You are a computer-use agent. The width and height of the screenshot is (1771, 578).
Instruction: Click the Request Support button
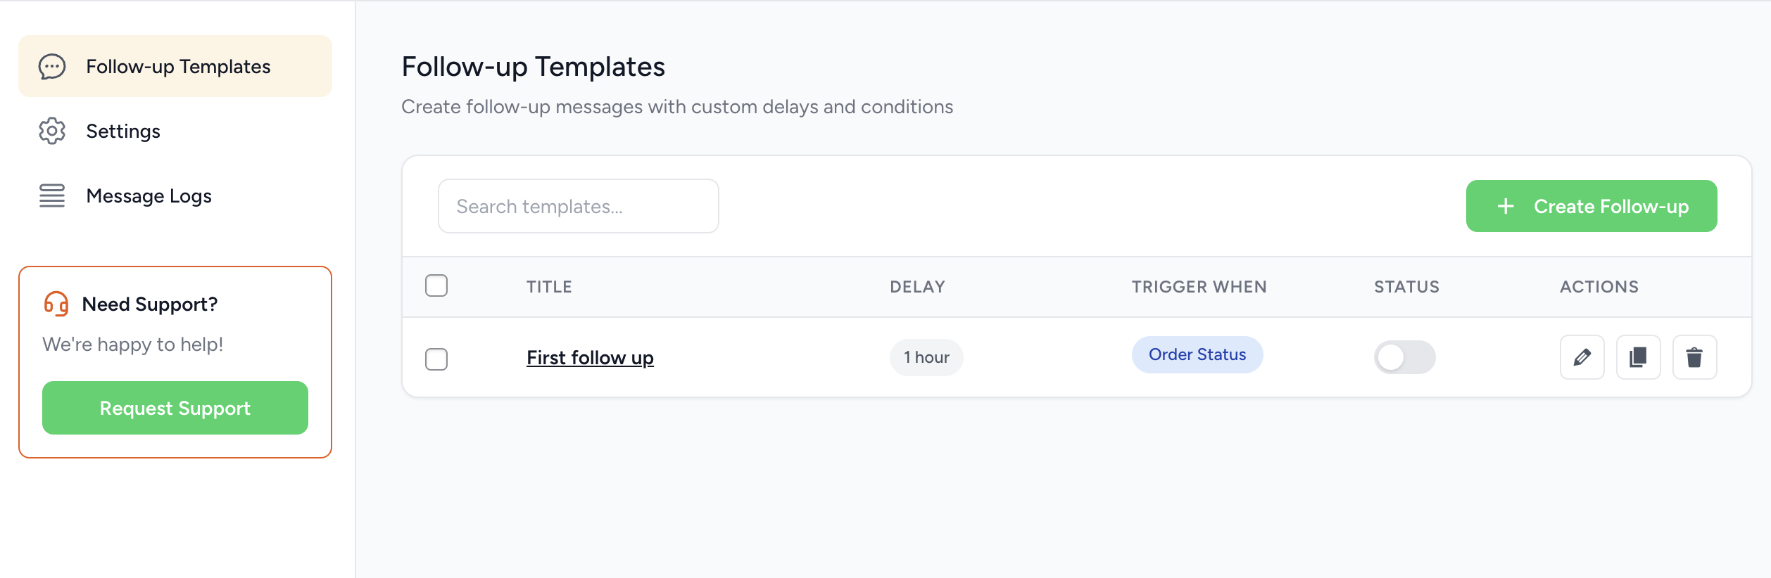175,408
